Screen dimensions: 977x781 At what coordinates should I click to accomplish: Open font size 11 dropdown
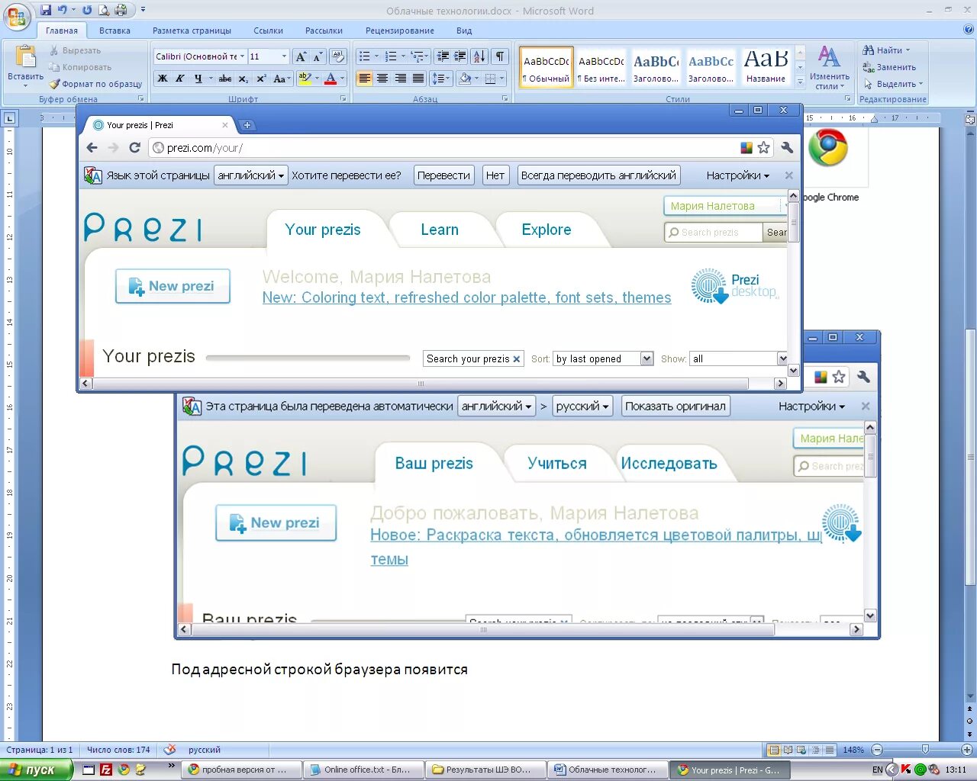(x=284, y=56)
